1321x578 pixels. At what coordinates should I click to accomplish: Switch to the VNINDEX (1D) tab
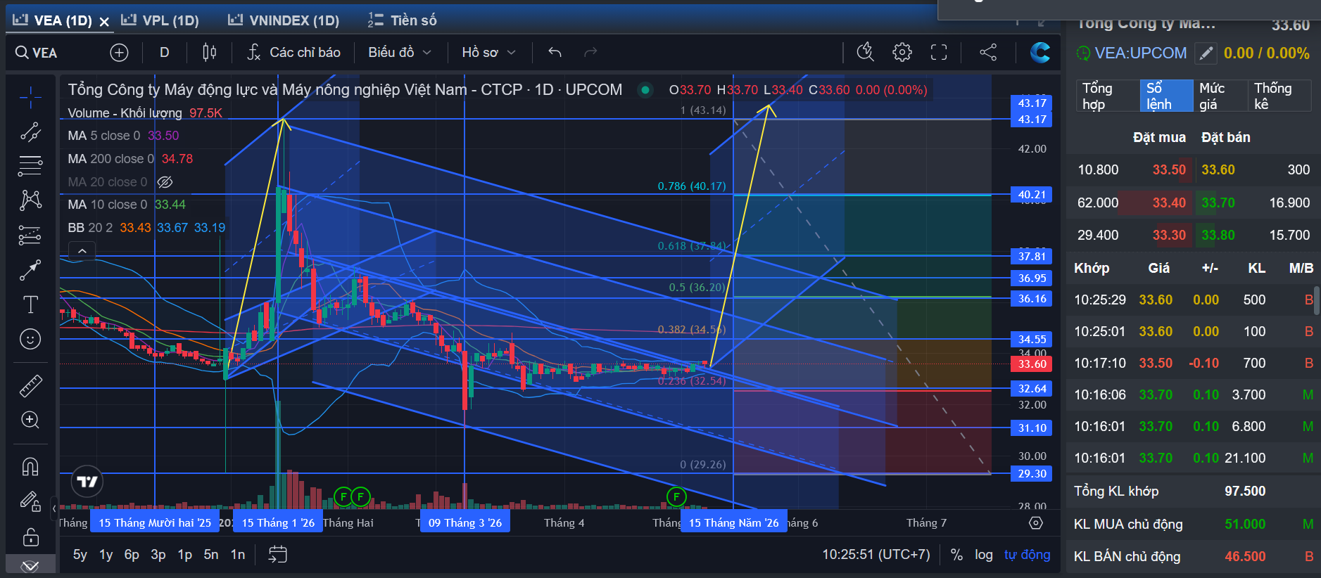click(x=284, y=20)
